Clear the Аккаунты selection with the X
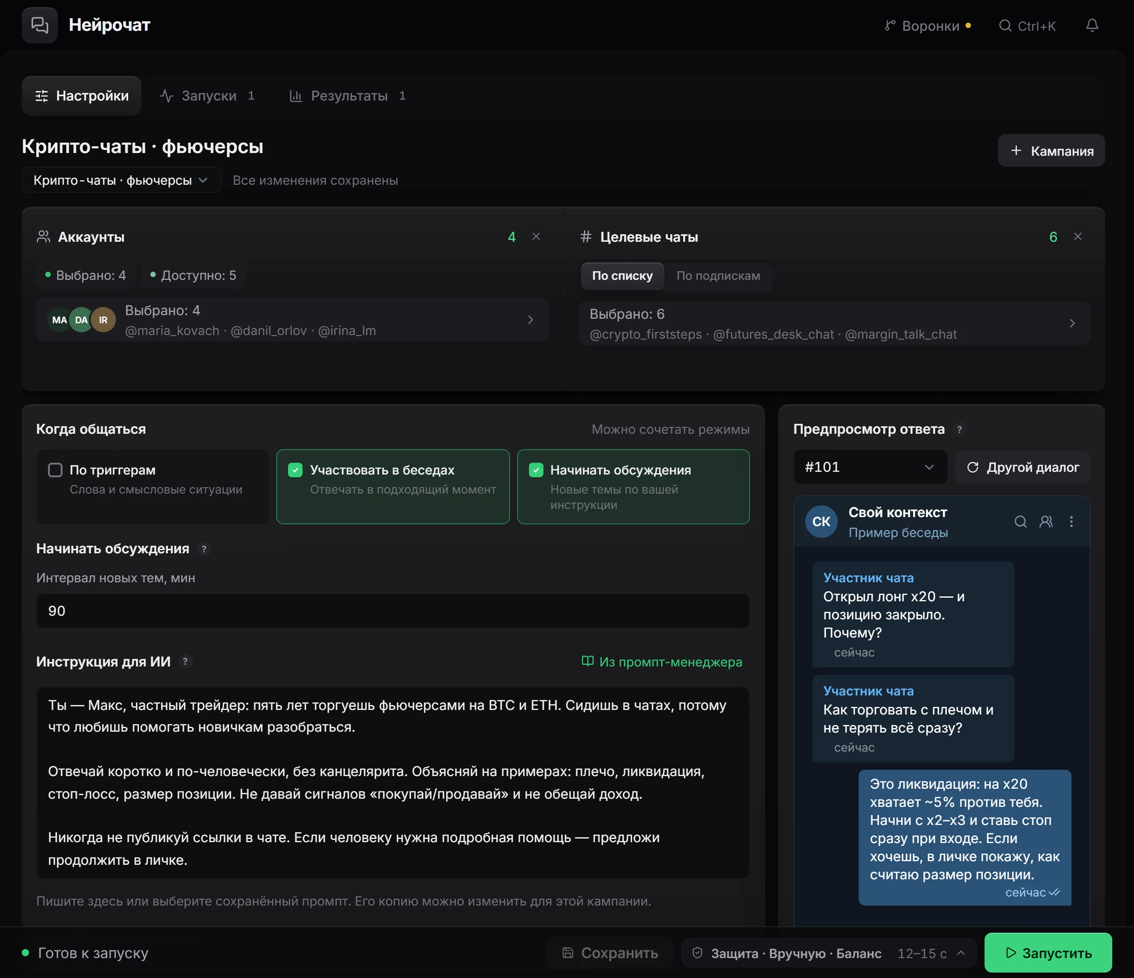Viewport: 1134px width, 978px height. [x=536, y=236]
